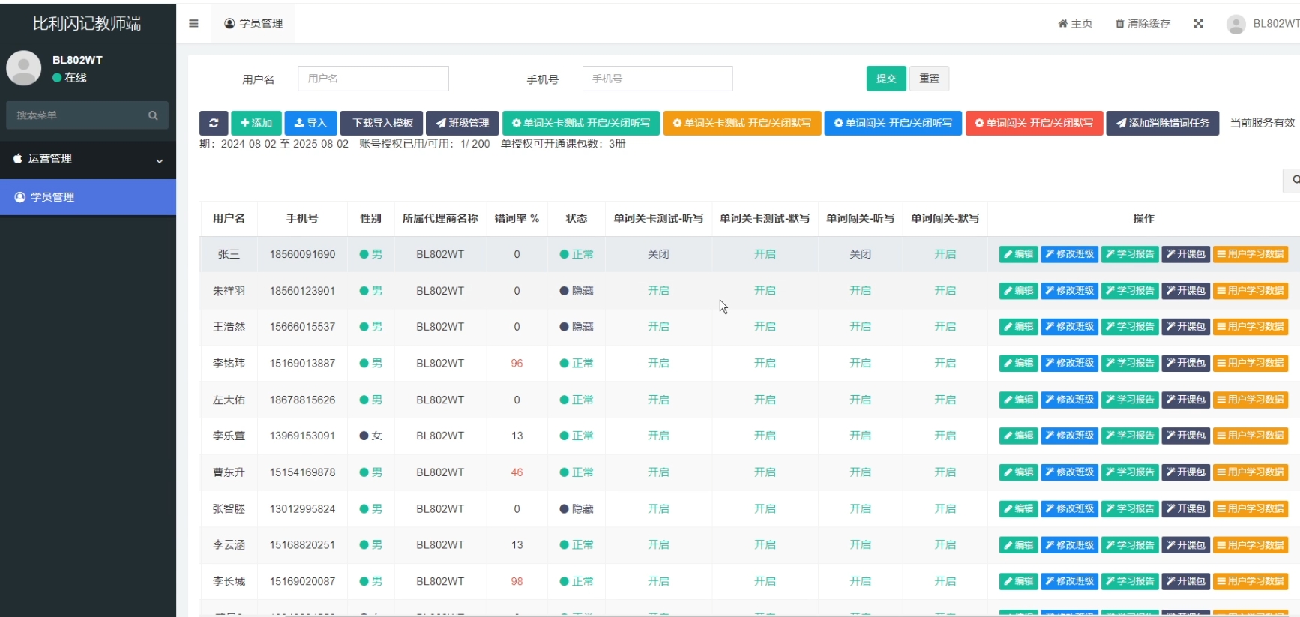Click the 手机号 input field

click(x=657, y=79)
